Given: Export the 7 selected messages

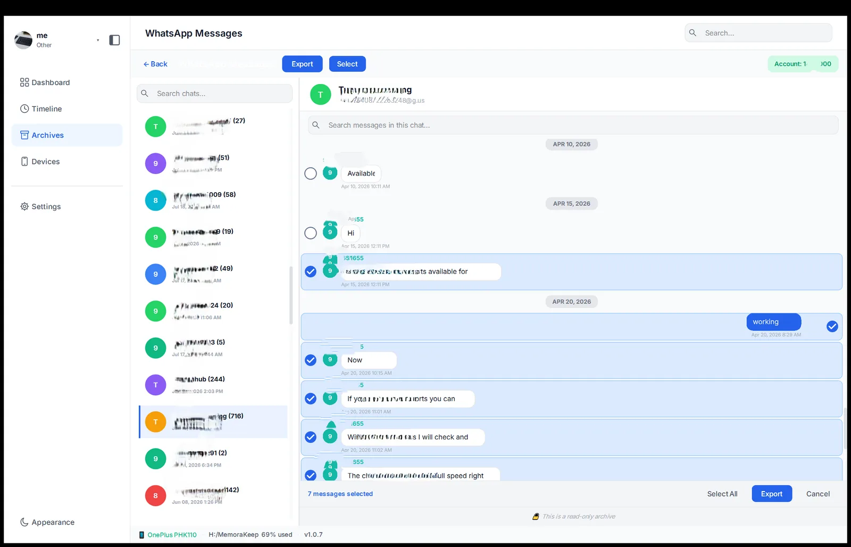Looking at the screenshot, I should tap(772, 494).
